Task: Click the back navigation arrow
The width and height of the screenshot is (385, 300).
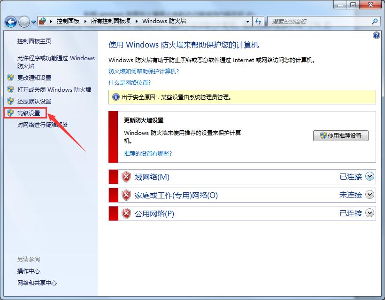Action: point(10,22)
